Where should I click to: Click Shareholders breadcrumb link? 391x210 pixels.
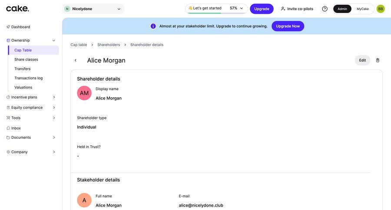(109, 45)
